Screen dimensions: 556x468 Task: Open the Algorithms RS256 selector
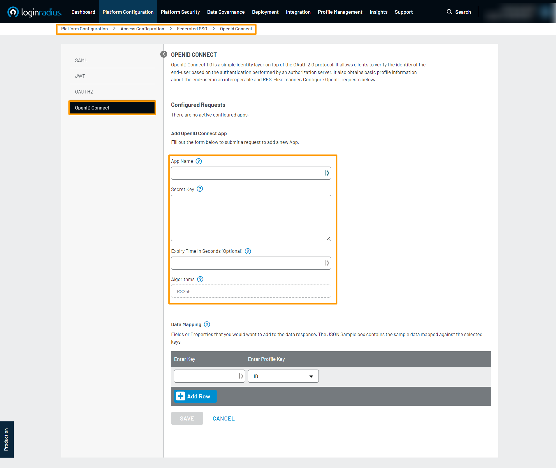(x=251, y=291)
